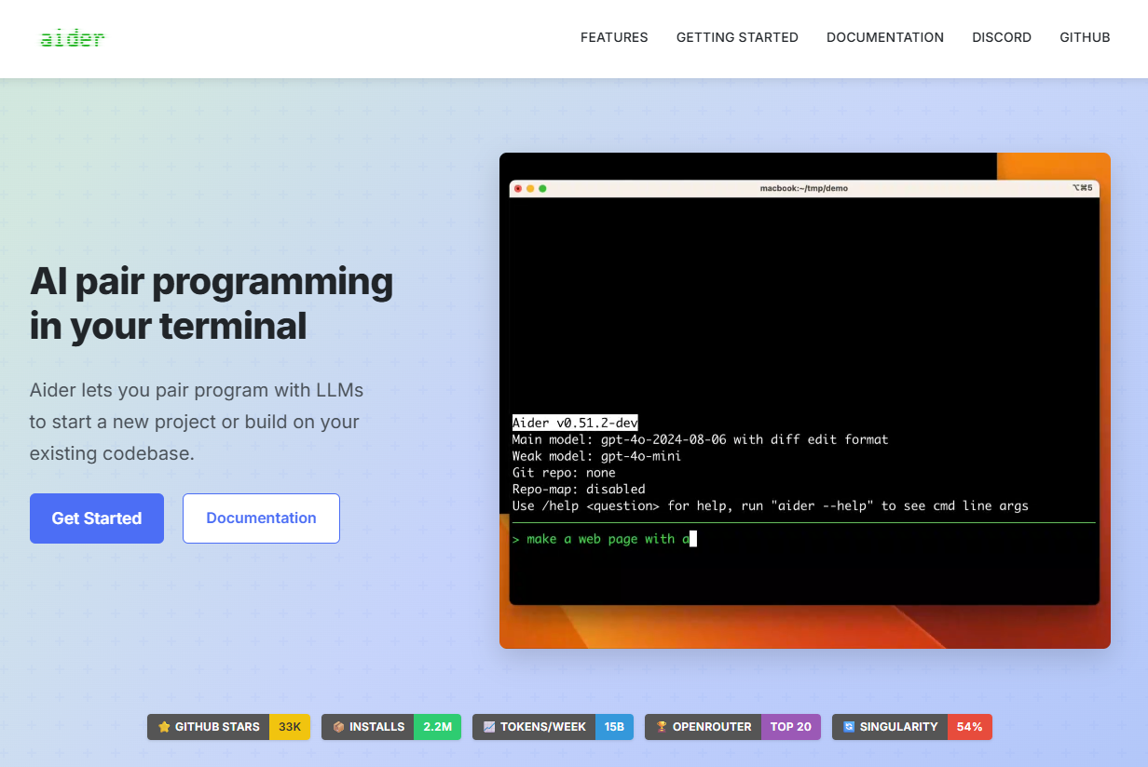Image resolution: width=1148 pixels, height=767 pixels.
Task: Click the Singularity refresh icon
Action: pyautogui.click(x=849, y=727)
